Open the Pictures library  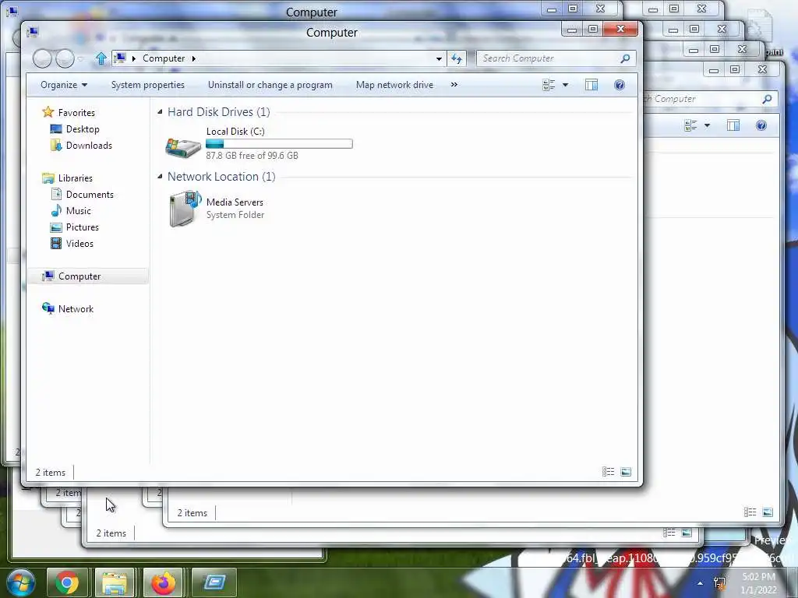83,227
